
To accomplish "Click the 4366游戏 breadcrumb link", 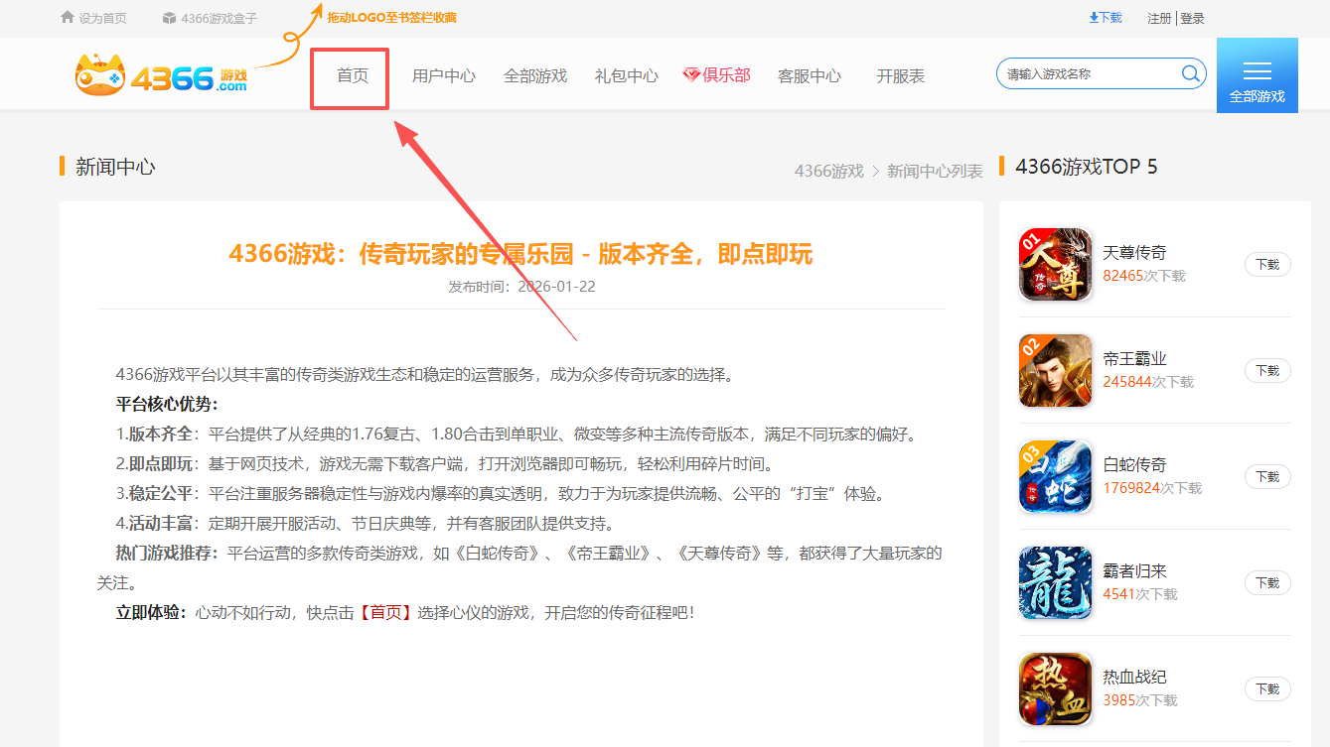I will 828,170.
